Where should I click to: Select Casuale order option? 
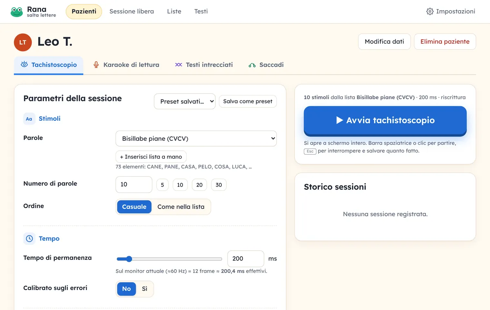coord(134,207)
